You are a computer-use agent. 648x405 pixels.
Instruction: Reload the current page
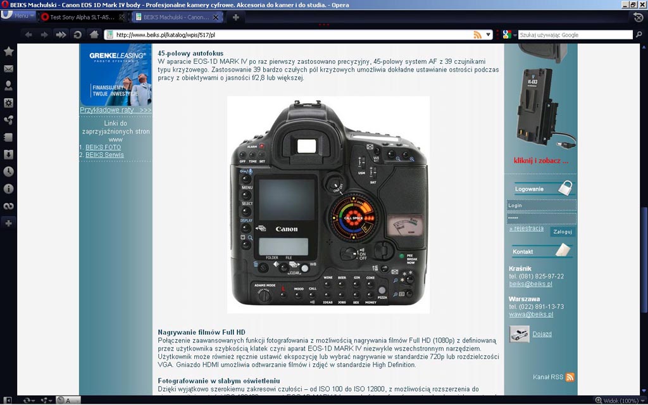(77, 35)
